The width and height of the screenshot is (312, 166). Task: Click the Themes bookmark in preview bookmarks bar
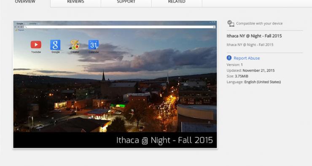(20, 30)
